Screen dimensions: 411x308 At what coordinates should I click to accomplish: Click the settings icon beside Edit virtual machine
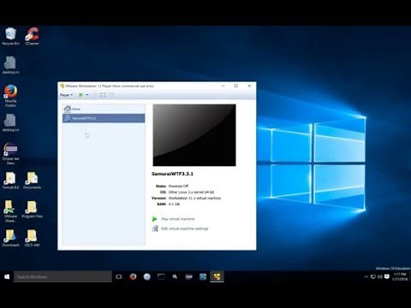[155, 228]
